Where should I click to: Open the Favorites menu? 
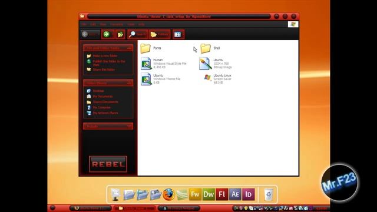(117, 24)
